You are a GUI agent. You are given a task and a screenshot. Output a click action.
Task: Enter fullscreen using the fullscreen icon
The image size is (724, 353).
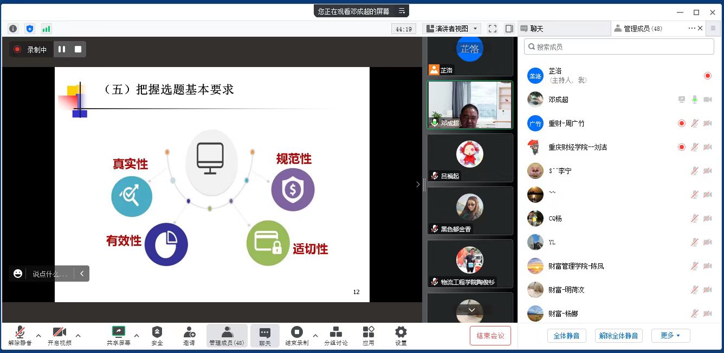(493, 29)
